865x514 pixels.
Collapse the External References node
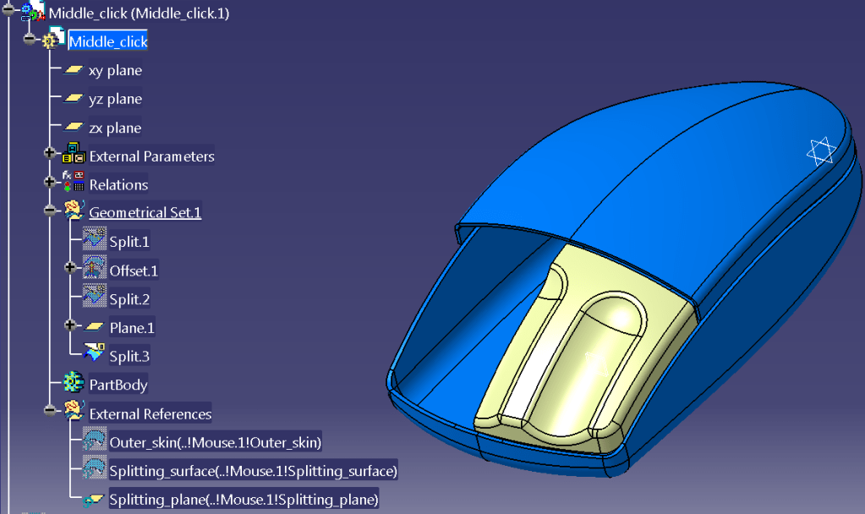coord(51,413)
